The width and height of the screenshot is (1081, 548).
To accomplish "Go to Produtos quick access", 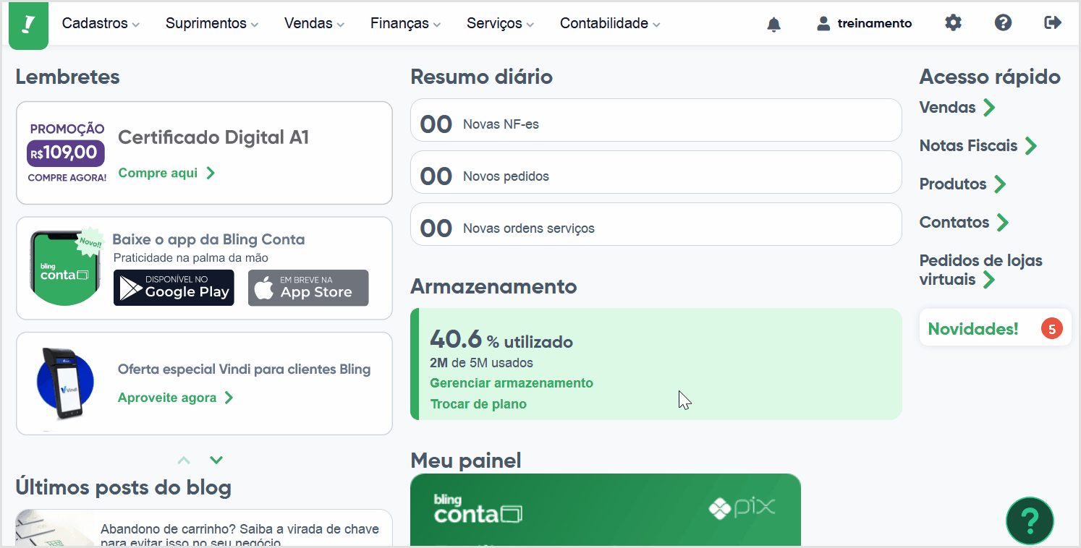I will [953, 184].
